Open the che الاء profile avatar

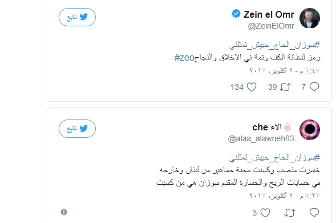tap(310, 130)
